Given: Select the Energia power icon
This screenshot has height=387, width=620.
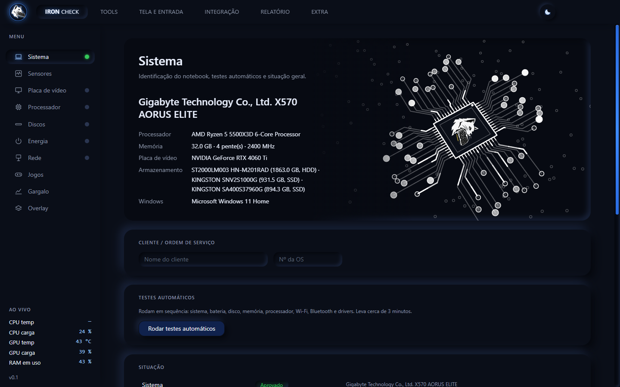Looking at the screenshot, I should (19, 141).
